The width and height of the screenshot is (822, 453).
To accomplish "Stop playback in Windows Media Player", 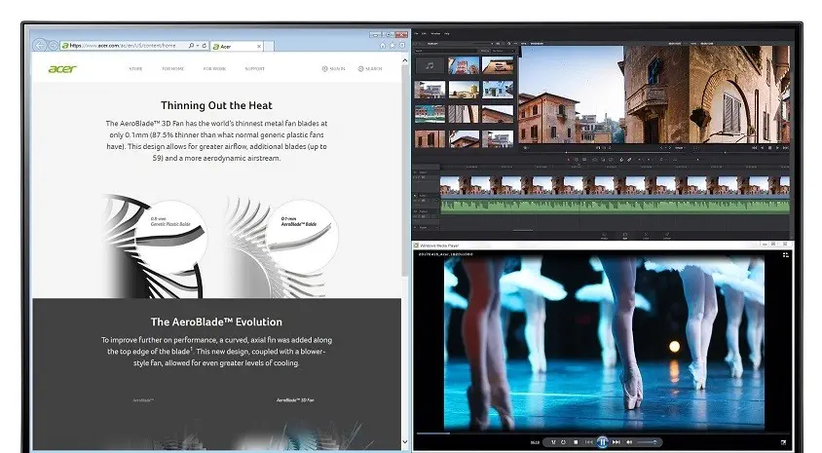I will [x=576, y=442].
